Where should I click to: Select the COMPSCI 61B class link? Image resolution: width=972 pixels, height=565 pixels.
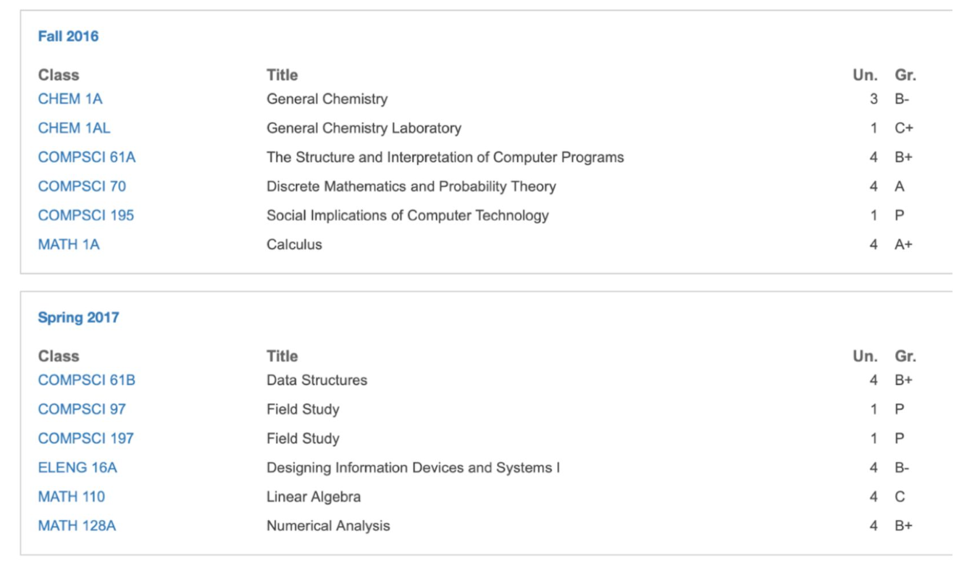click(86, 380)
